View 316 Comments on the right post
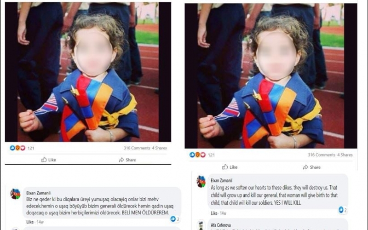Viewport: 368px width, 230px height. click(322, 155)
